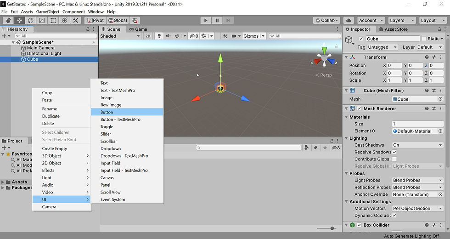Toggle scene lighting bulb icon
Viewport: 450px width, 239px height.
click(x=159, y=36)
